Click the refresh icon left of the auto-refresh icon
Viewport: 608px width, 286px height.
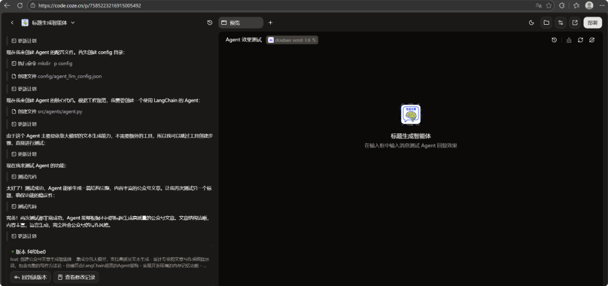580,40
